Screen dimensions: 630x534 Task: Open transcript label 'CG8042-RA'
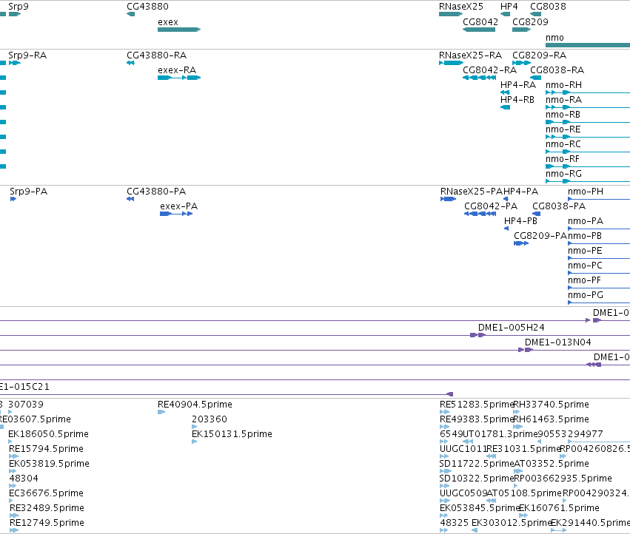coord(490,70)
